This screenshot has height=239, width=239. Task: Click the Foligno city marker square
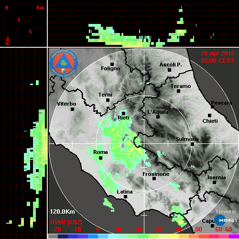(x=112, y=64)
